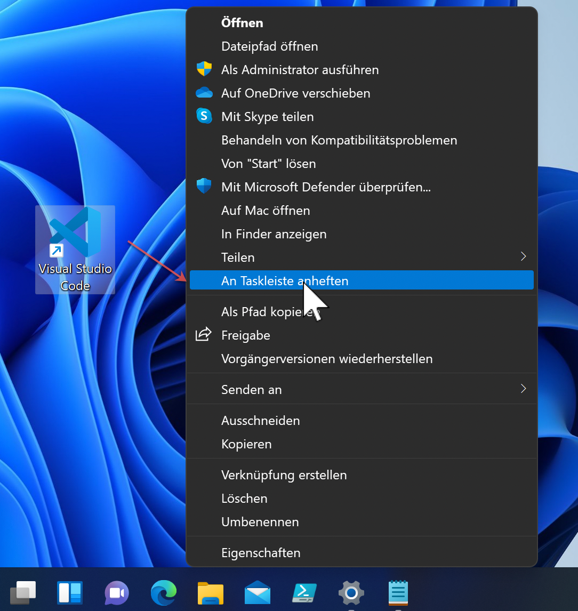Viewport: 578px width, 611px height.
Task: Click the Windows Start button
Action: click(22, 592)
